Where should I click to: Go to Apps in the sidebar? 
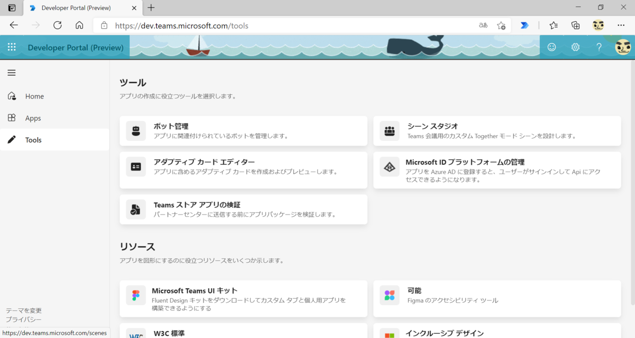[55, 118]
